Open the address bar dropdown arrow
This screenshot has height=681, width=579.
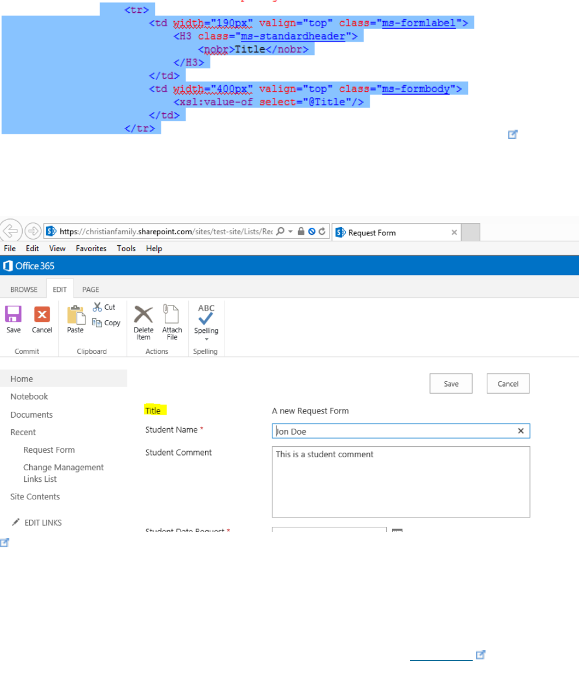[x=290, y=231]
